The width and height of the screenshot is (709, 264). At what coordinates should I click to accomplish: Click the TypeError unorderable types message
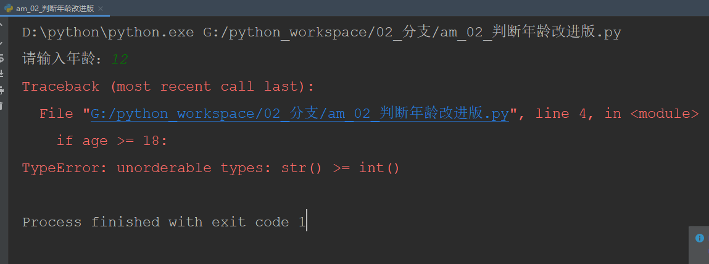[211, 168]
